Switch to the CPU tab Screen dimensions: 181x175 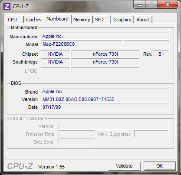(14, 20)
